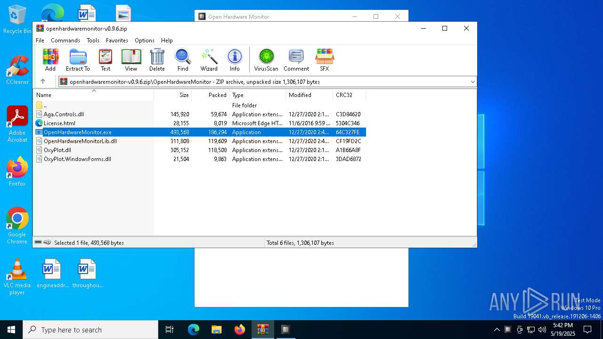603x339 pixels.
Task: Sort by the Modified column header
Action: pos(309,95)
